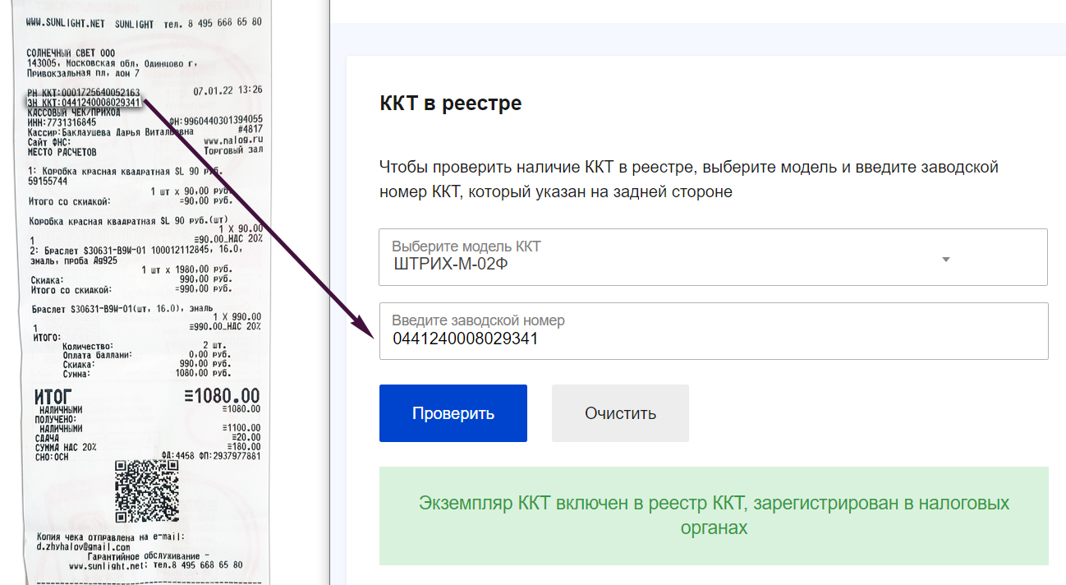Click the QR code on the receipt

[x=147, y=492]
